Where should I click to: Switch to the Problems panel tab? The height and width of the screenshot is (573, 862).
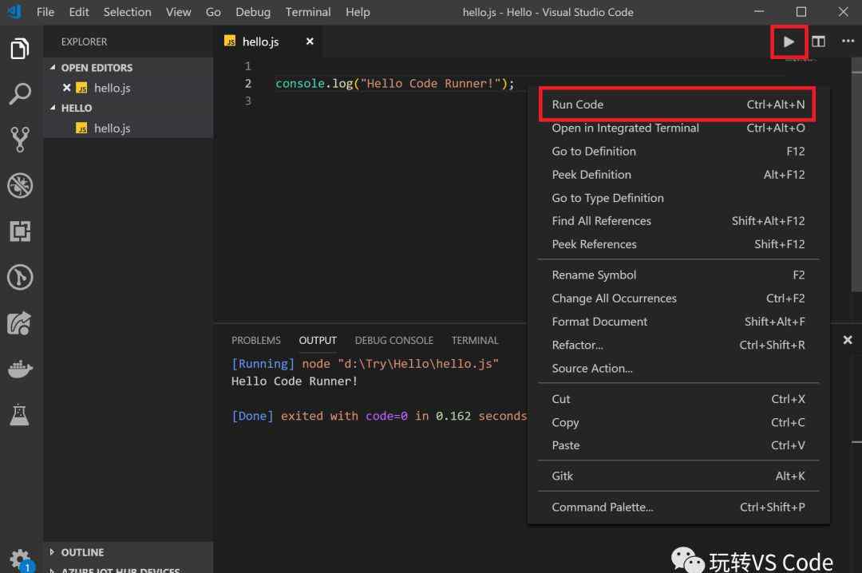click(255, 340)
